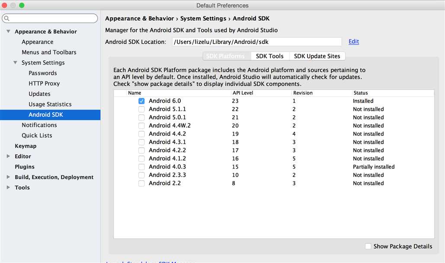
Task: Check the Android 2.2 checkbox
Action: pyautogui.click(x=141, y=183)
